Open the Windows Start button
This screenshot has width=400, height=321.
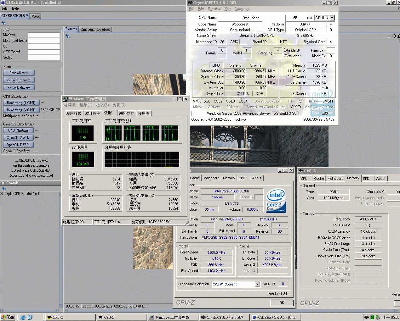coord(8,318)
